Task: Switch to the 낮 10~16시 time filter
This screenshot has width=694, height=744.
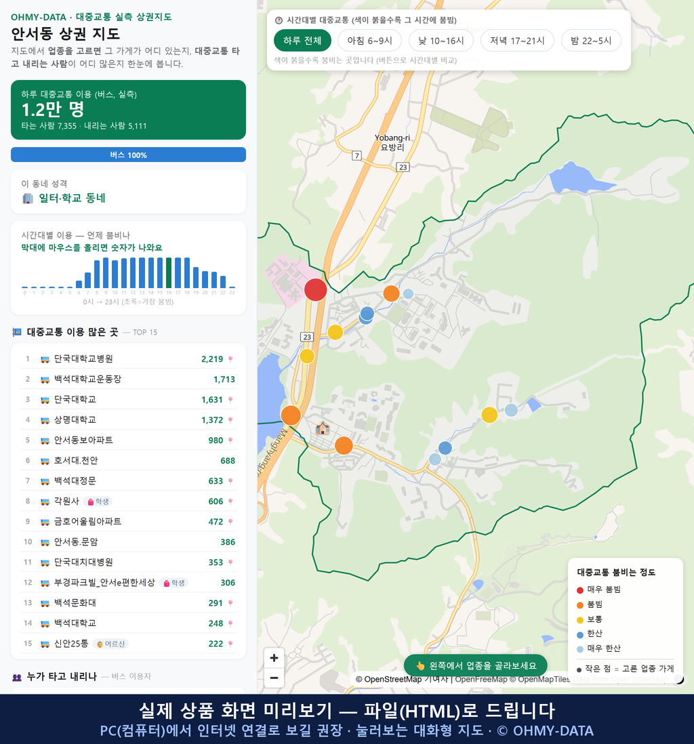Action: click(441, 41)
